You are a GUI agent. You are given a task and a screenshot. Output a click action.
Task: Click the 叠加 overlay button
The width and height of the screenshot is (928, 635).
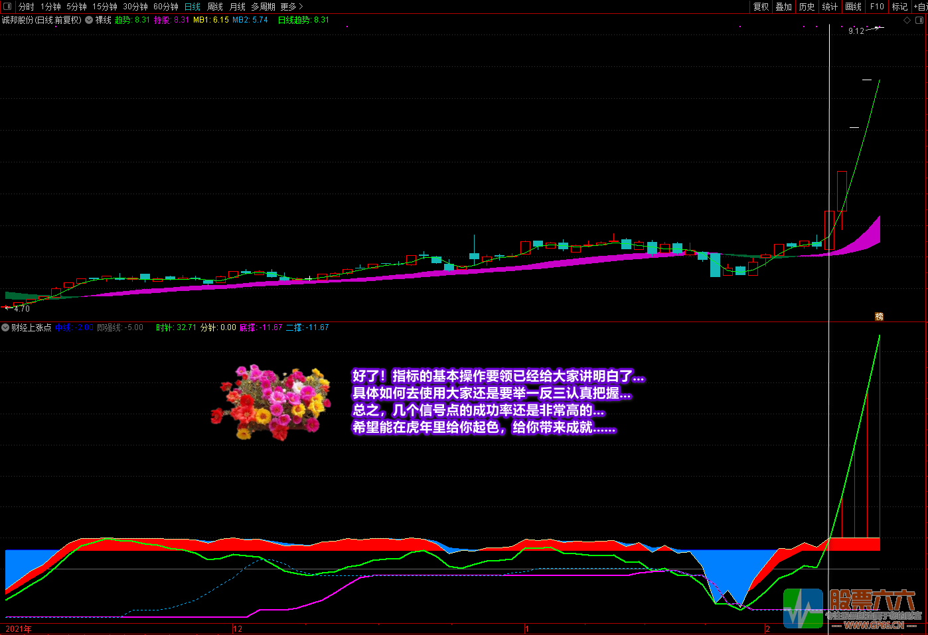[x=783, y=7]
